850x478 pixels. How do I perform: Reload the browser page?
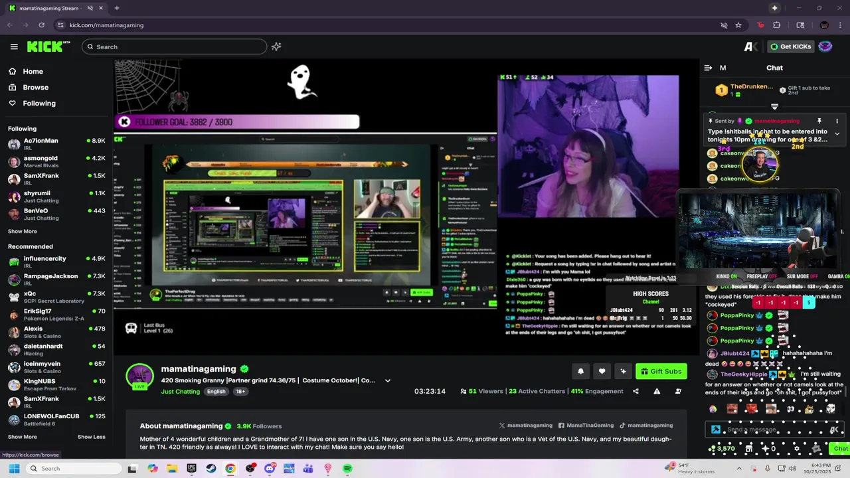coord(41,25)
